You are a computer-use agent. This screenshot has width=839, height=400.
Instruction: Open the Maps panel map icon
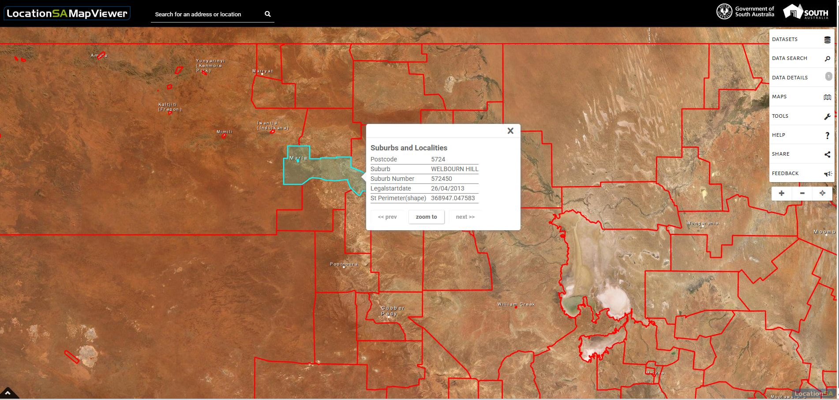[x=828, y=97]
